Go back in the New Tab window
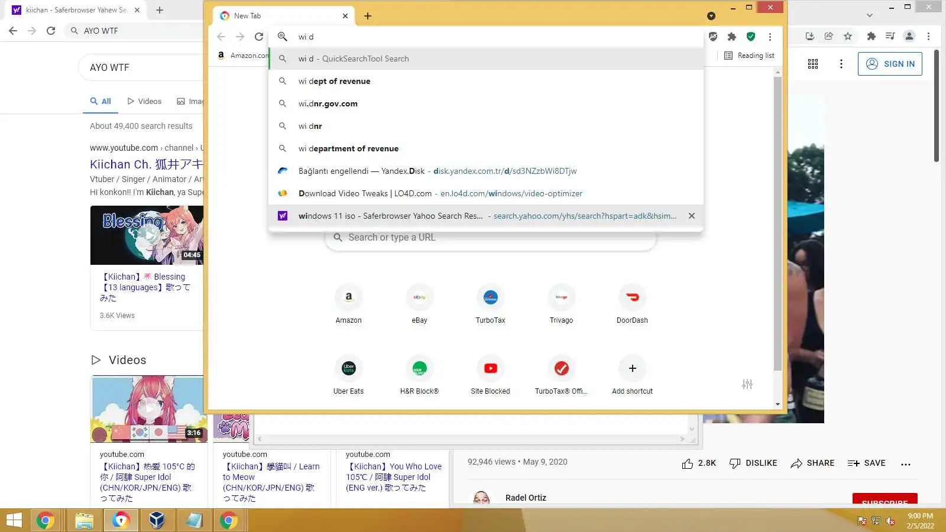Image resolution: width=946 pixels, height=532 pixels. 221,37
